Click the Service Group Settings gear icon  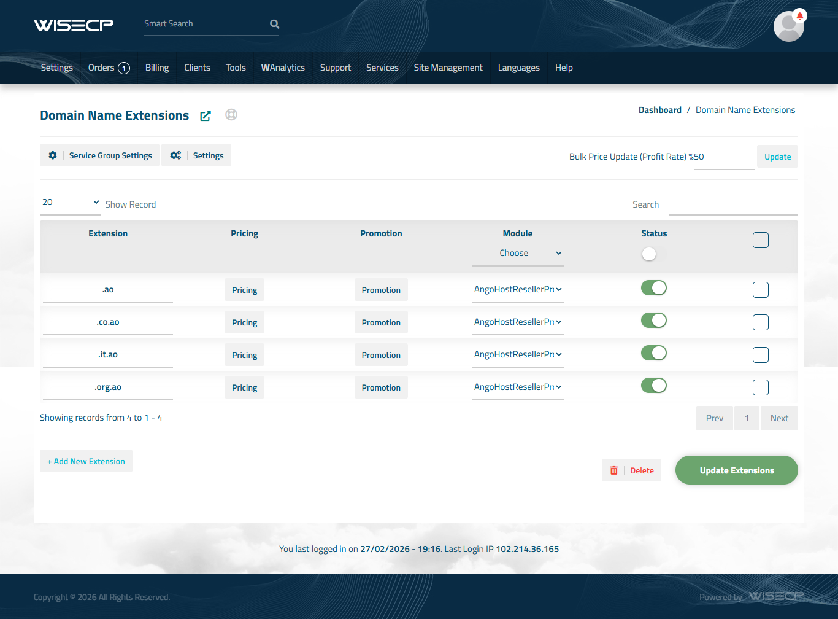pyautogui.click(x=53, y=155)
